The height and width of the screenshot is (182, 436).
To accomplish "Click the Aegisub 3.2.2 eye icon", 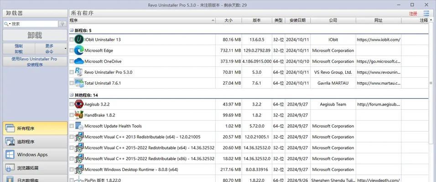I will pos(79,104).
